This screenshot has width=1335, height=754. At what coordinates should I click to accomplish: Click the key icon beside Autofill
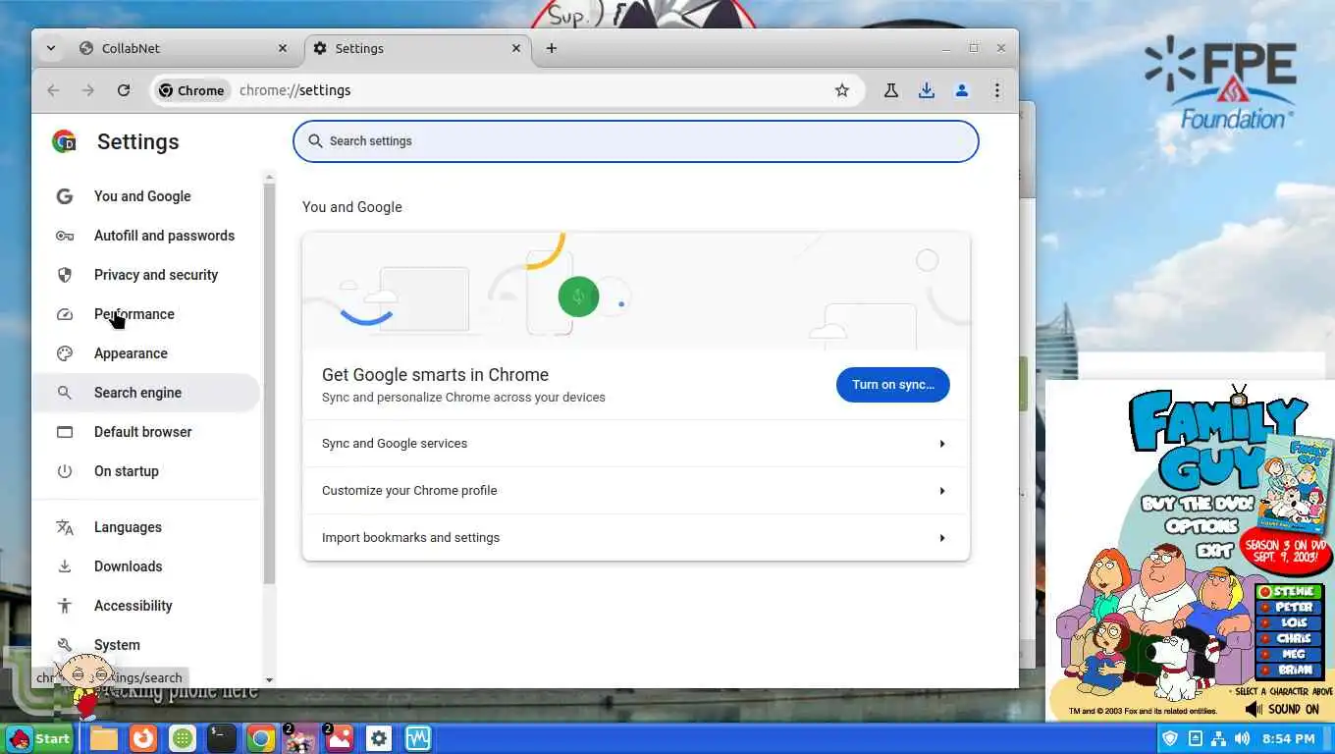click(x=65, y=236)
